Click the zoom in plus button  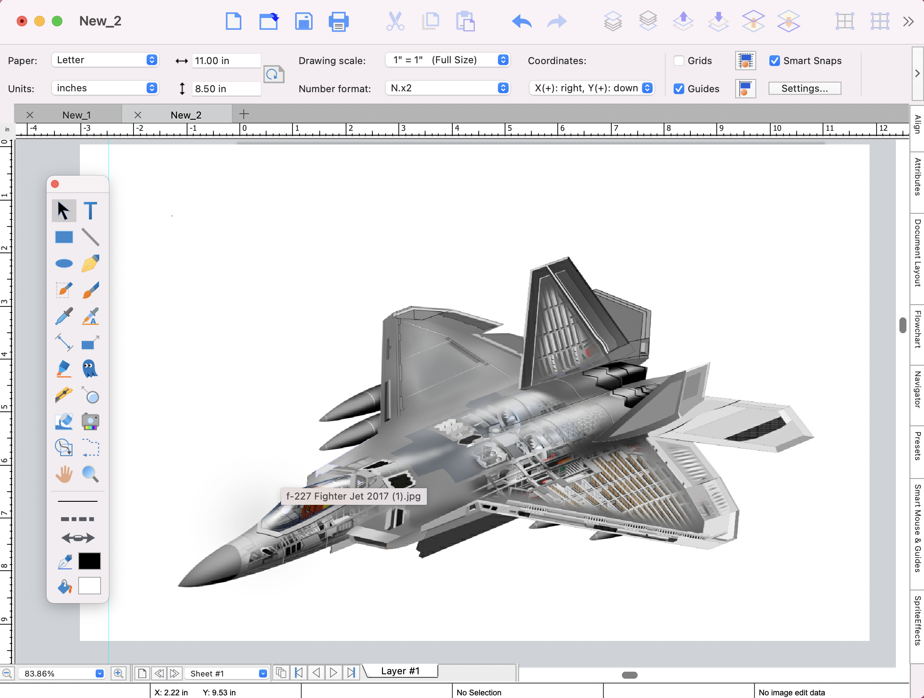(119, 673)
